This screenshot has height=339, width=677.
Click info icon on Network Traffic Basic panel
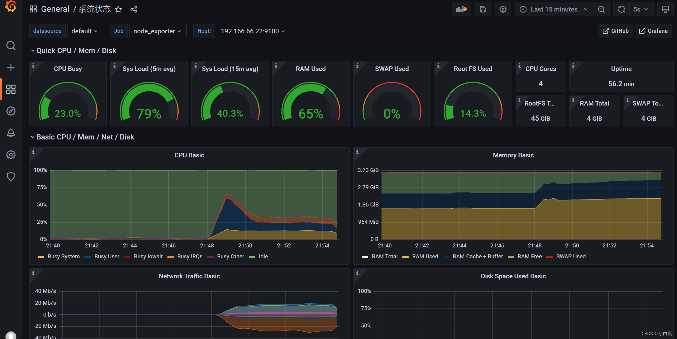point(33,273)
